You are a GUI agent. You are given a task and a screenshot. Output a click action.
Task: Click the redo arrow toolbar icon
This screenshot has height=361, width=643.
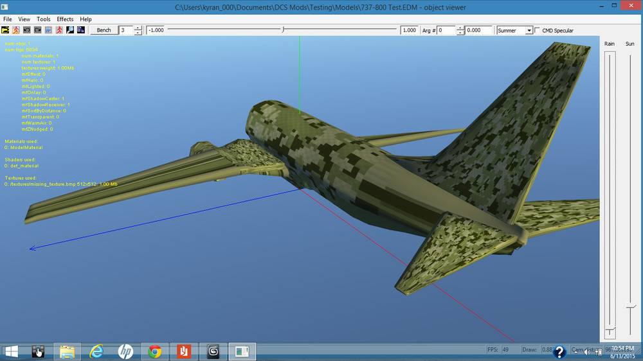tap(37, 30)
